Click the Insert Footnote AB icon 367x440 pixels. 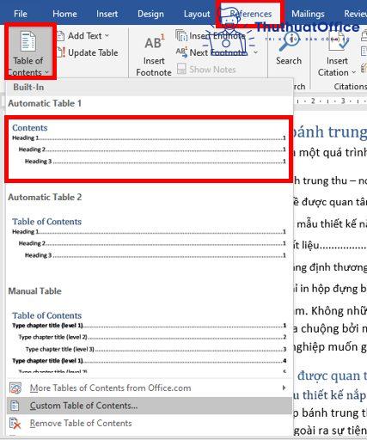154,42
